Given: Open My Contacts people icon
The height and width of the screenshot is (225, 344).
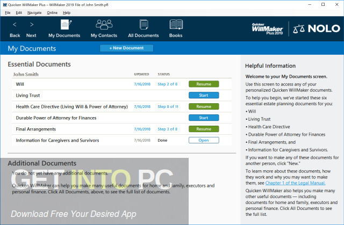Looking at the screenshot, I should coord(104,28).
